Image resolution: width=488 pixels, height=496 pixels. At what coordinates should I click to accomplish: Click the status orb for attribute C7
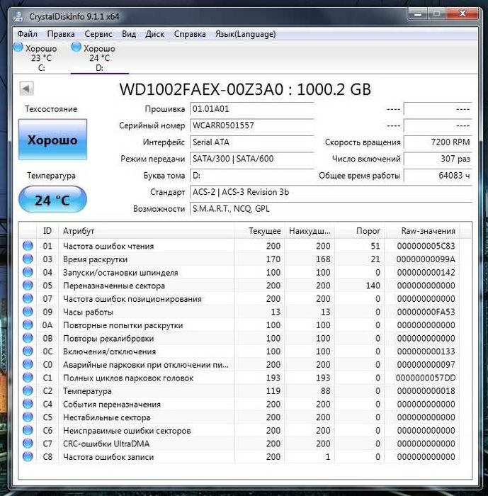[x=28, y=443]
